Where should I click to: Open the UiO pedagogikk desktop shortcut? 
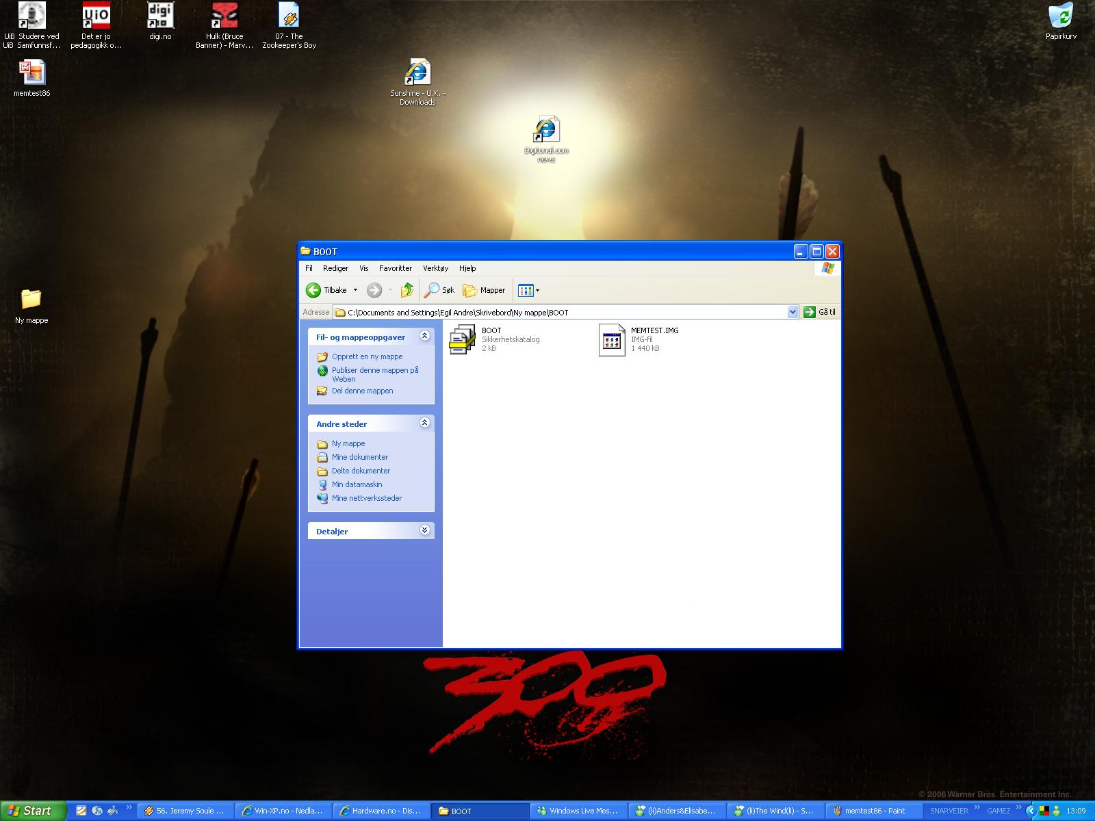click(96, 26)
